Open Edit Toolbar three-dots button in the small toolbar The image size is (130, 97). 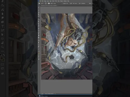[39, 50]
